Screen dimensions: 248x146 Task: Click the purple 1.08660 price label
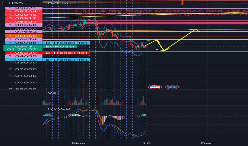pos(24,25)
